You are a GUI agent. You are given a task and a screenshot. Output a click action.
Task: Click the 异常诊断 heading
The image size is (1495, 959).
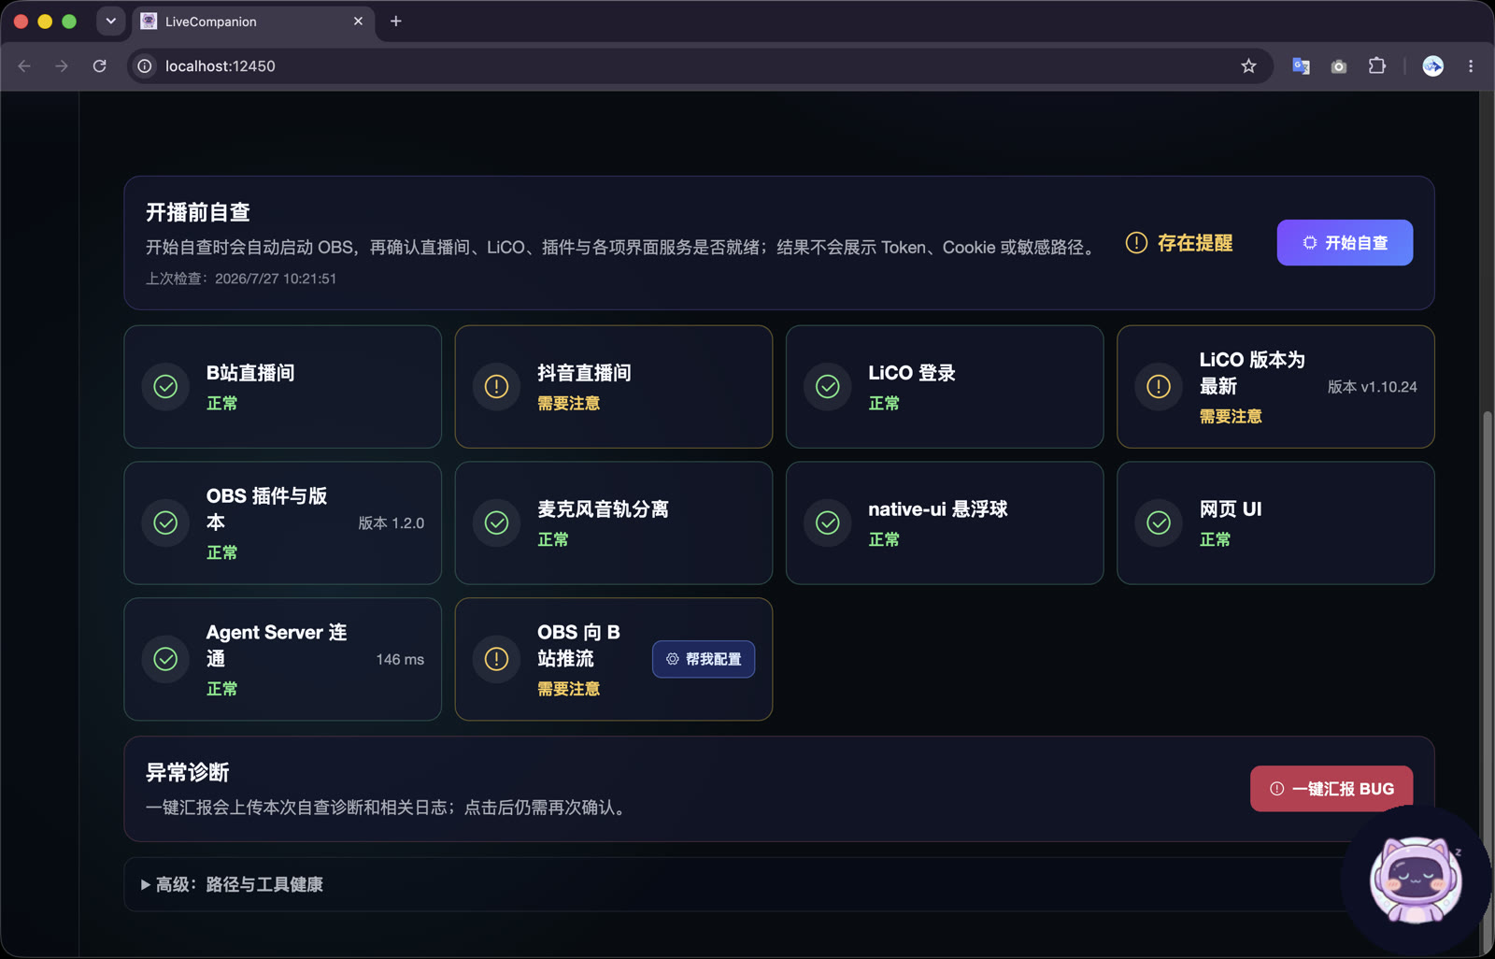[x=188, y=773]
